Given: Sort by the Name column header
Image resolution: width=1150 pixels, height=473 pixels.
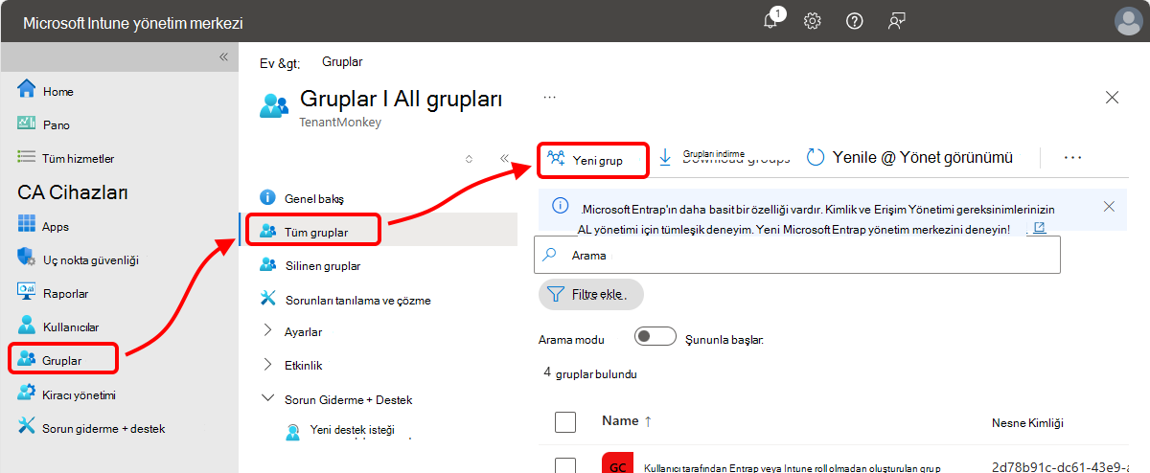Looking at the screenshot, I should (x=626, y=421).
